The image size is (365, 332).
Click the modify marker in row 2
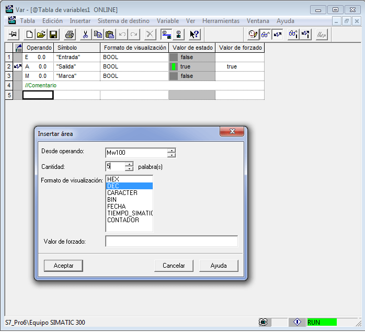pos(18,66)
